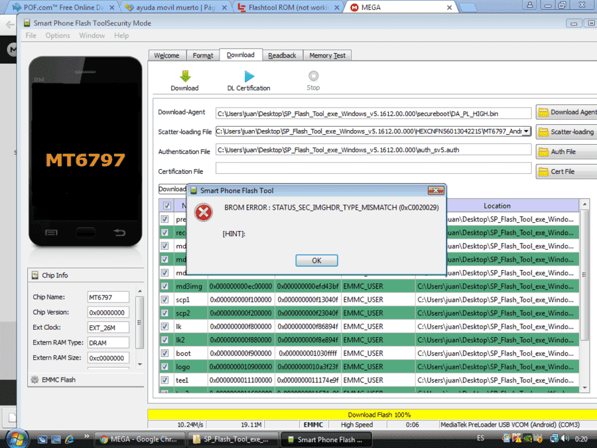
Task: Switch to the Memory Test tab
Action: 328,55
